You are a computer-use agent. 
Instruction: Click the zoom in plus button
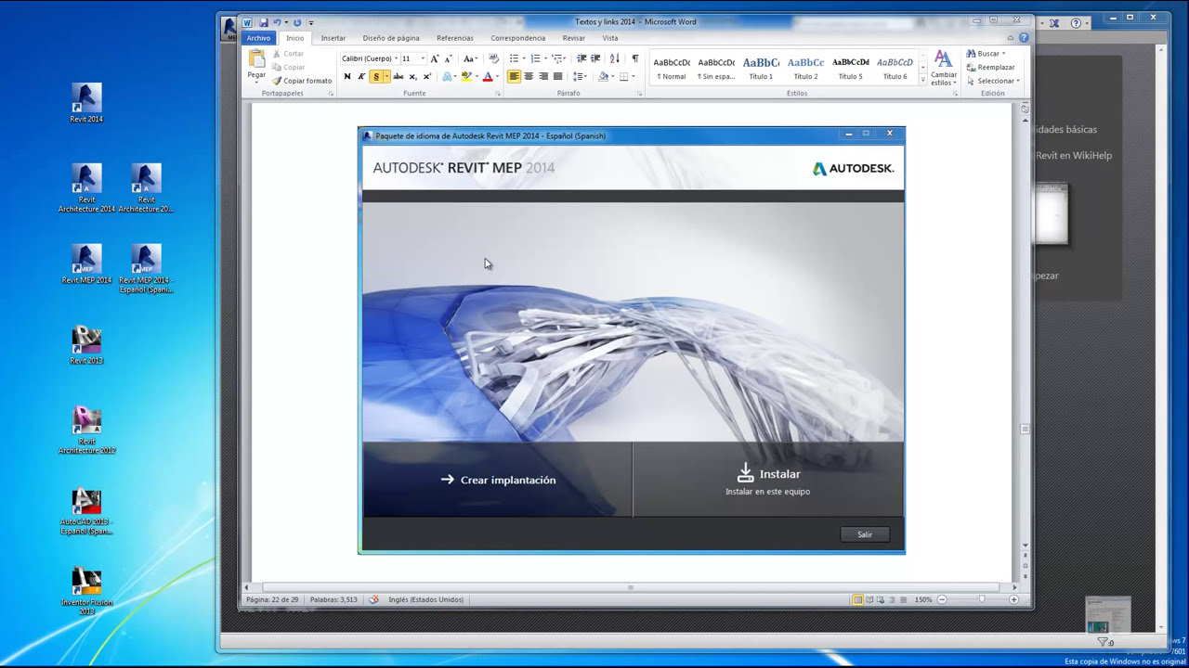point(1013,599)
